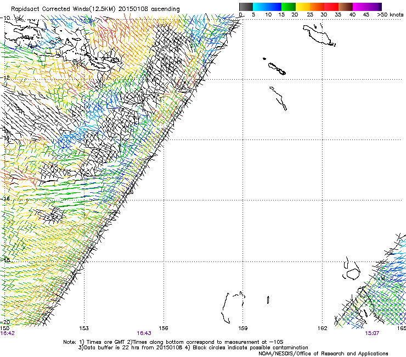The image size is (406, 357).
Task: Click the '159' longitude axis label
Action: [243, 328]
